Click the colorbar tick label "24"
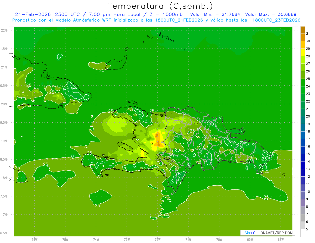The image size is (315, 243). [308, 86]
